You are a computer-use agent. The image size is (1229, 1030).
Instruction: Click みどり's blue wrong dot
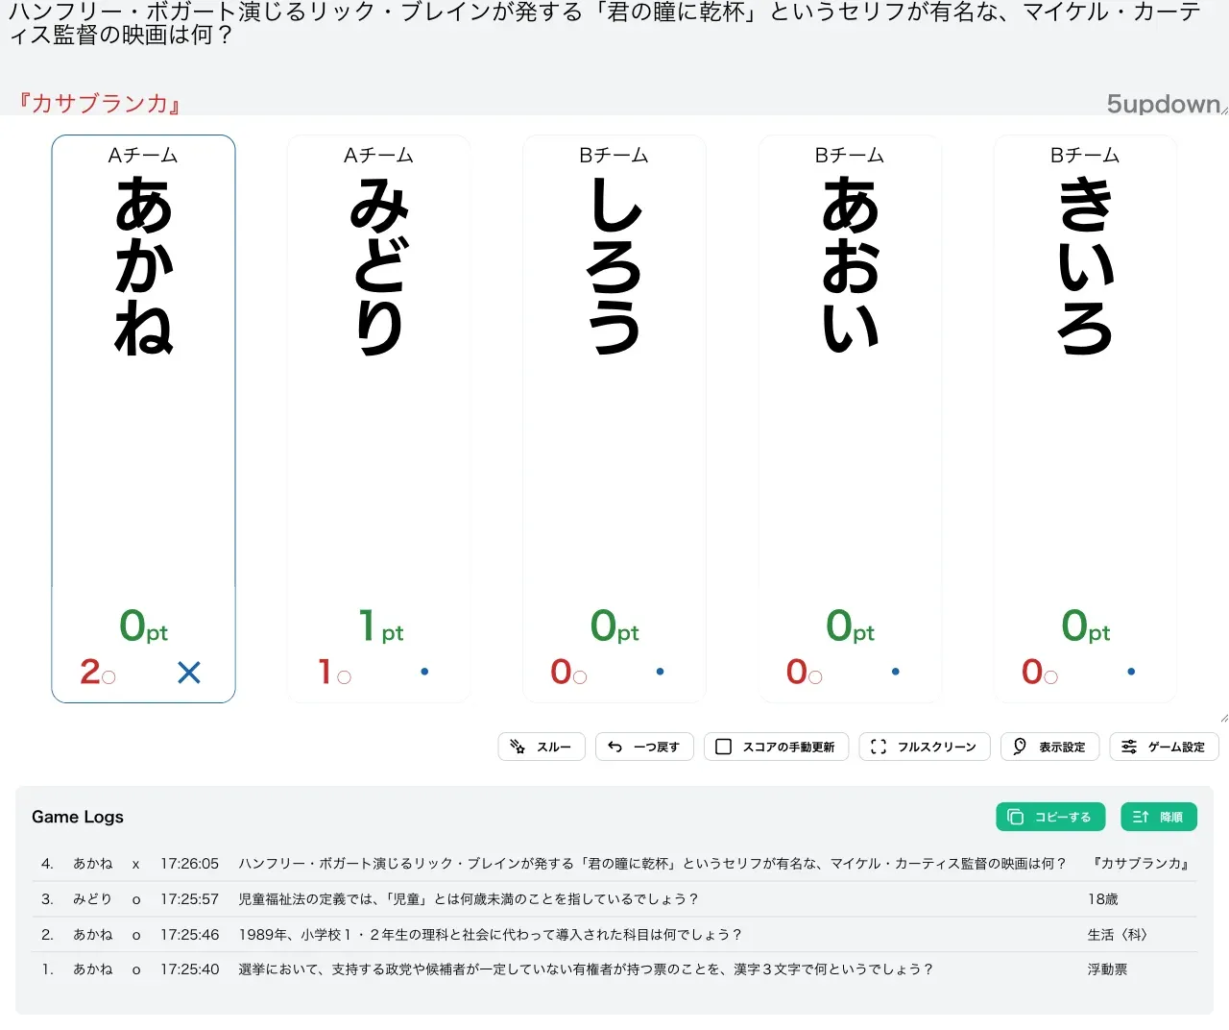424,672
